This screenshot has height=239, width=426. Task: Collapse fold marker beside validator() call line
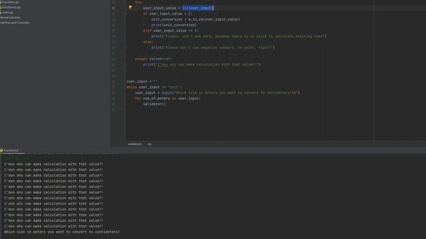pyautogui.click(x=125, y=104)
